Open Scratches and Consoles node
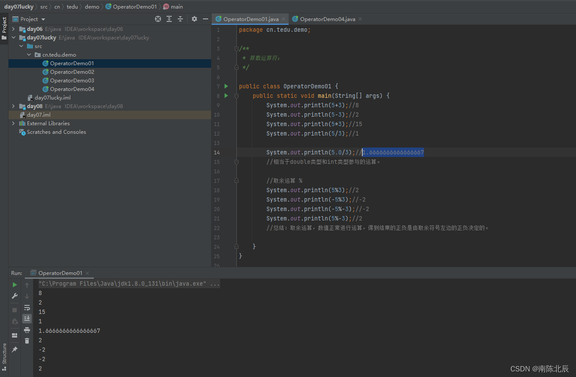The height and width of the screenshot is (377, 576). point(56,132)
